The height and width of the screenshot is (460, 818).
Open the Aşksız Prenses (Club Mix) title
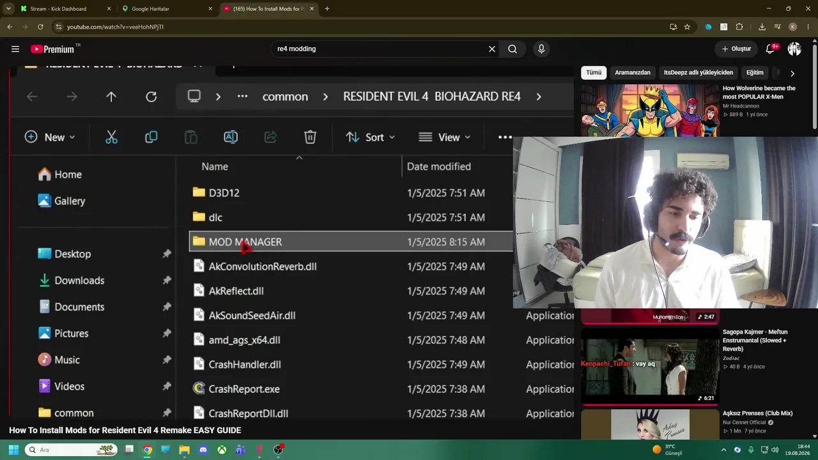pyautogui.click(x=757, y=413)
